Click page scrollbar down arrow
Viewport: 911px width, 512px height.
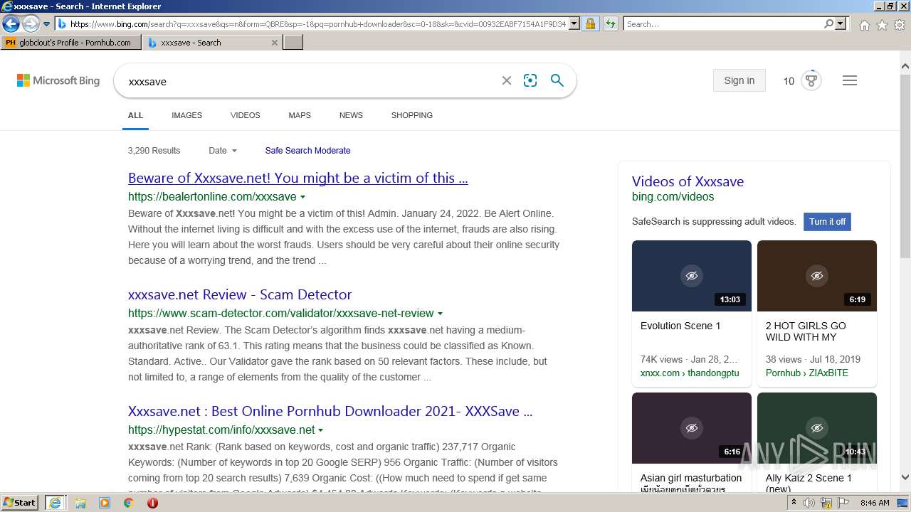(905, 478)
